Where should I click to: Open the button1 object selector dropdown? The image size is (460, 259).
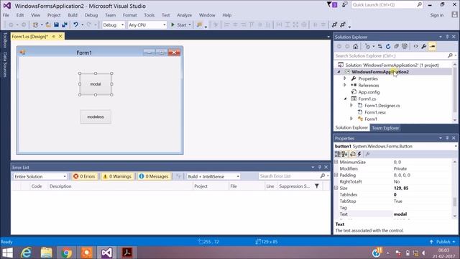(x=456, y=146)
